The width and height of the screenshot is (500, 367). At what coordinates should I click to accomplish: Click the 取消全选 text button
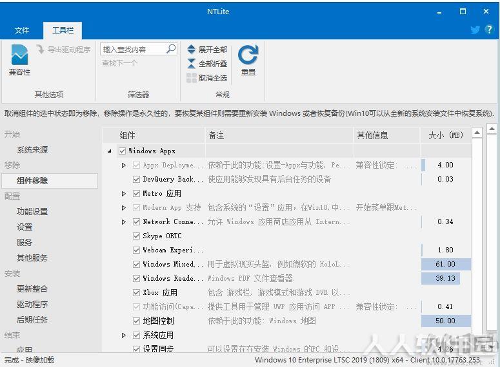pyautogui.click(x=213, y=78)
